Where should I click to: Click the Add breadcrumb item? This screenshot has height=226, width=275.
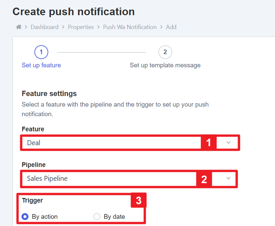[171, 27]
